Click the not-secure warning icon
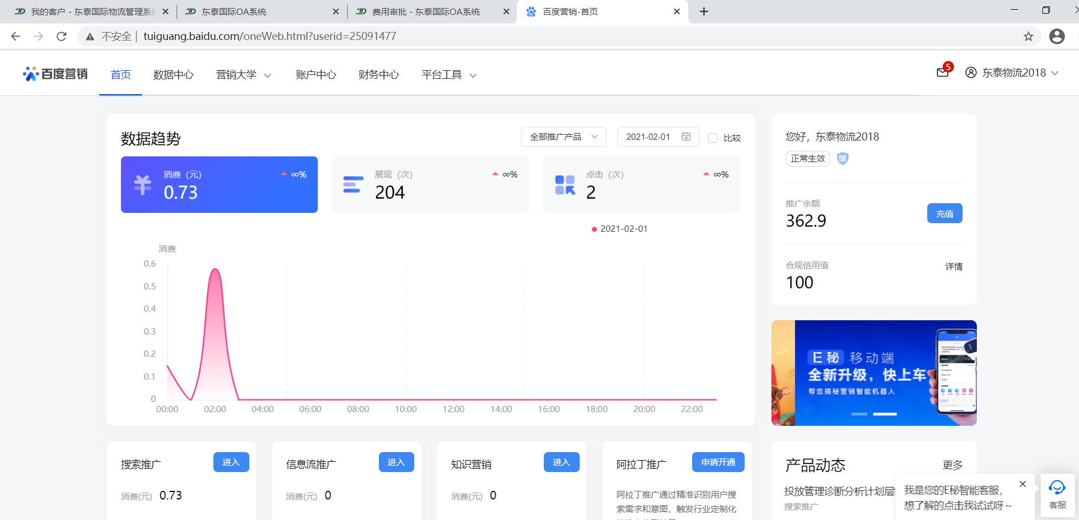Screen dimensions: 1079x520 pyautogui.click(x=90, y=37)
